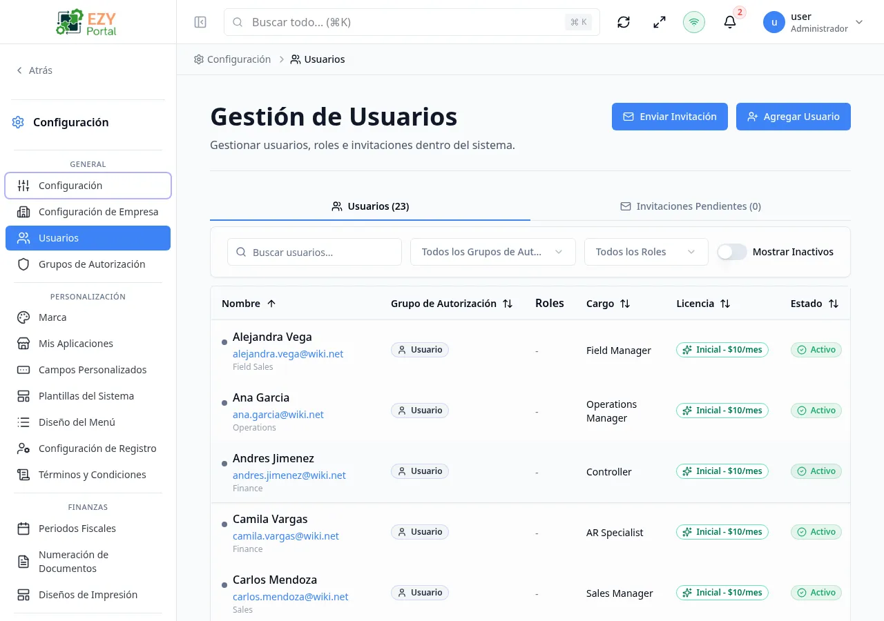Open the user account menu chevron
Screen dimensions: 884x621
[x=859, y=22]
